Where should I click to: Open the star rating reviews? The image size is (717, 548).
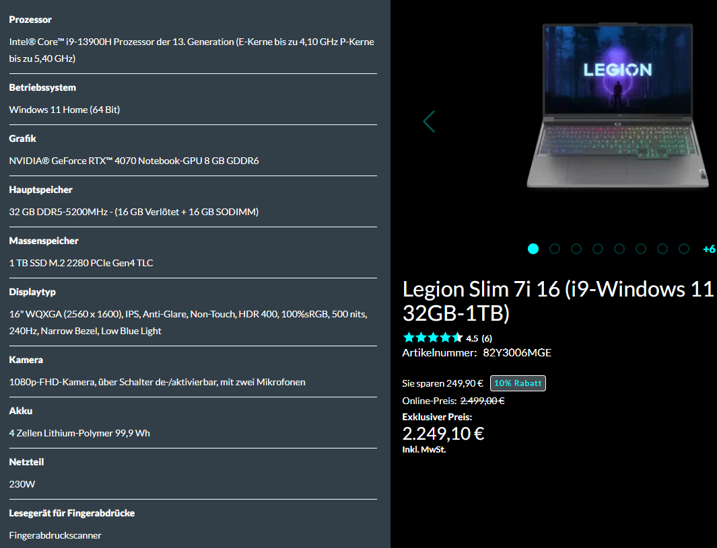(433, 338)
